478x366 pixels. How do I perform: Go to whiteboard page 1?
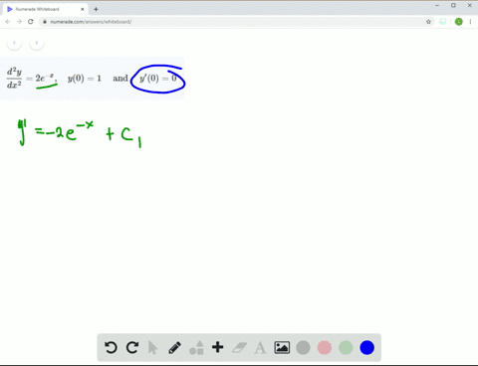pyautogui.click(x=14, y=43)
